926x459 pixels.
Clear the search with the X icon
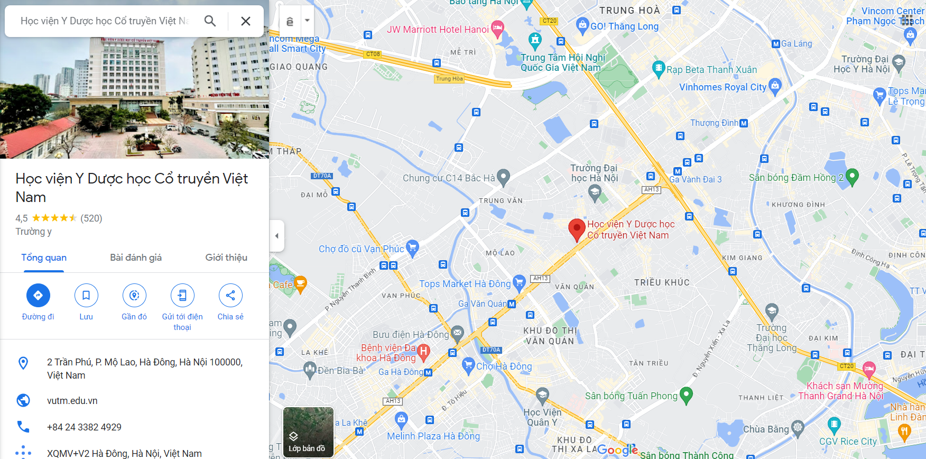pos(246,21)
